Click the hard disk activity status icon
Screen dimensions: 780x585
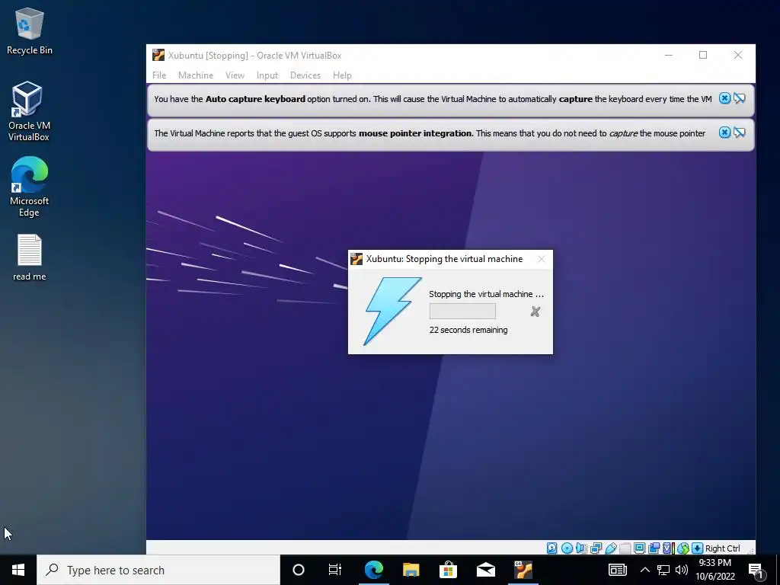tap(552, 548)
